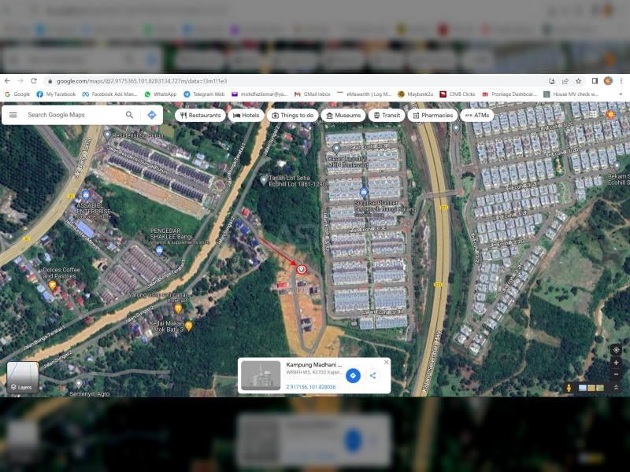630x472 pixels.
Task: Click directions button in Kampung Madhani card
Action: [x=353, y=376]
